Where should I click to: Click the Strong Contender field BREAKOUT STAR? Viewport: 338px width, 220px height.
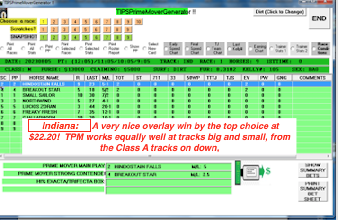tap(169, 174)
